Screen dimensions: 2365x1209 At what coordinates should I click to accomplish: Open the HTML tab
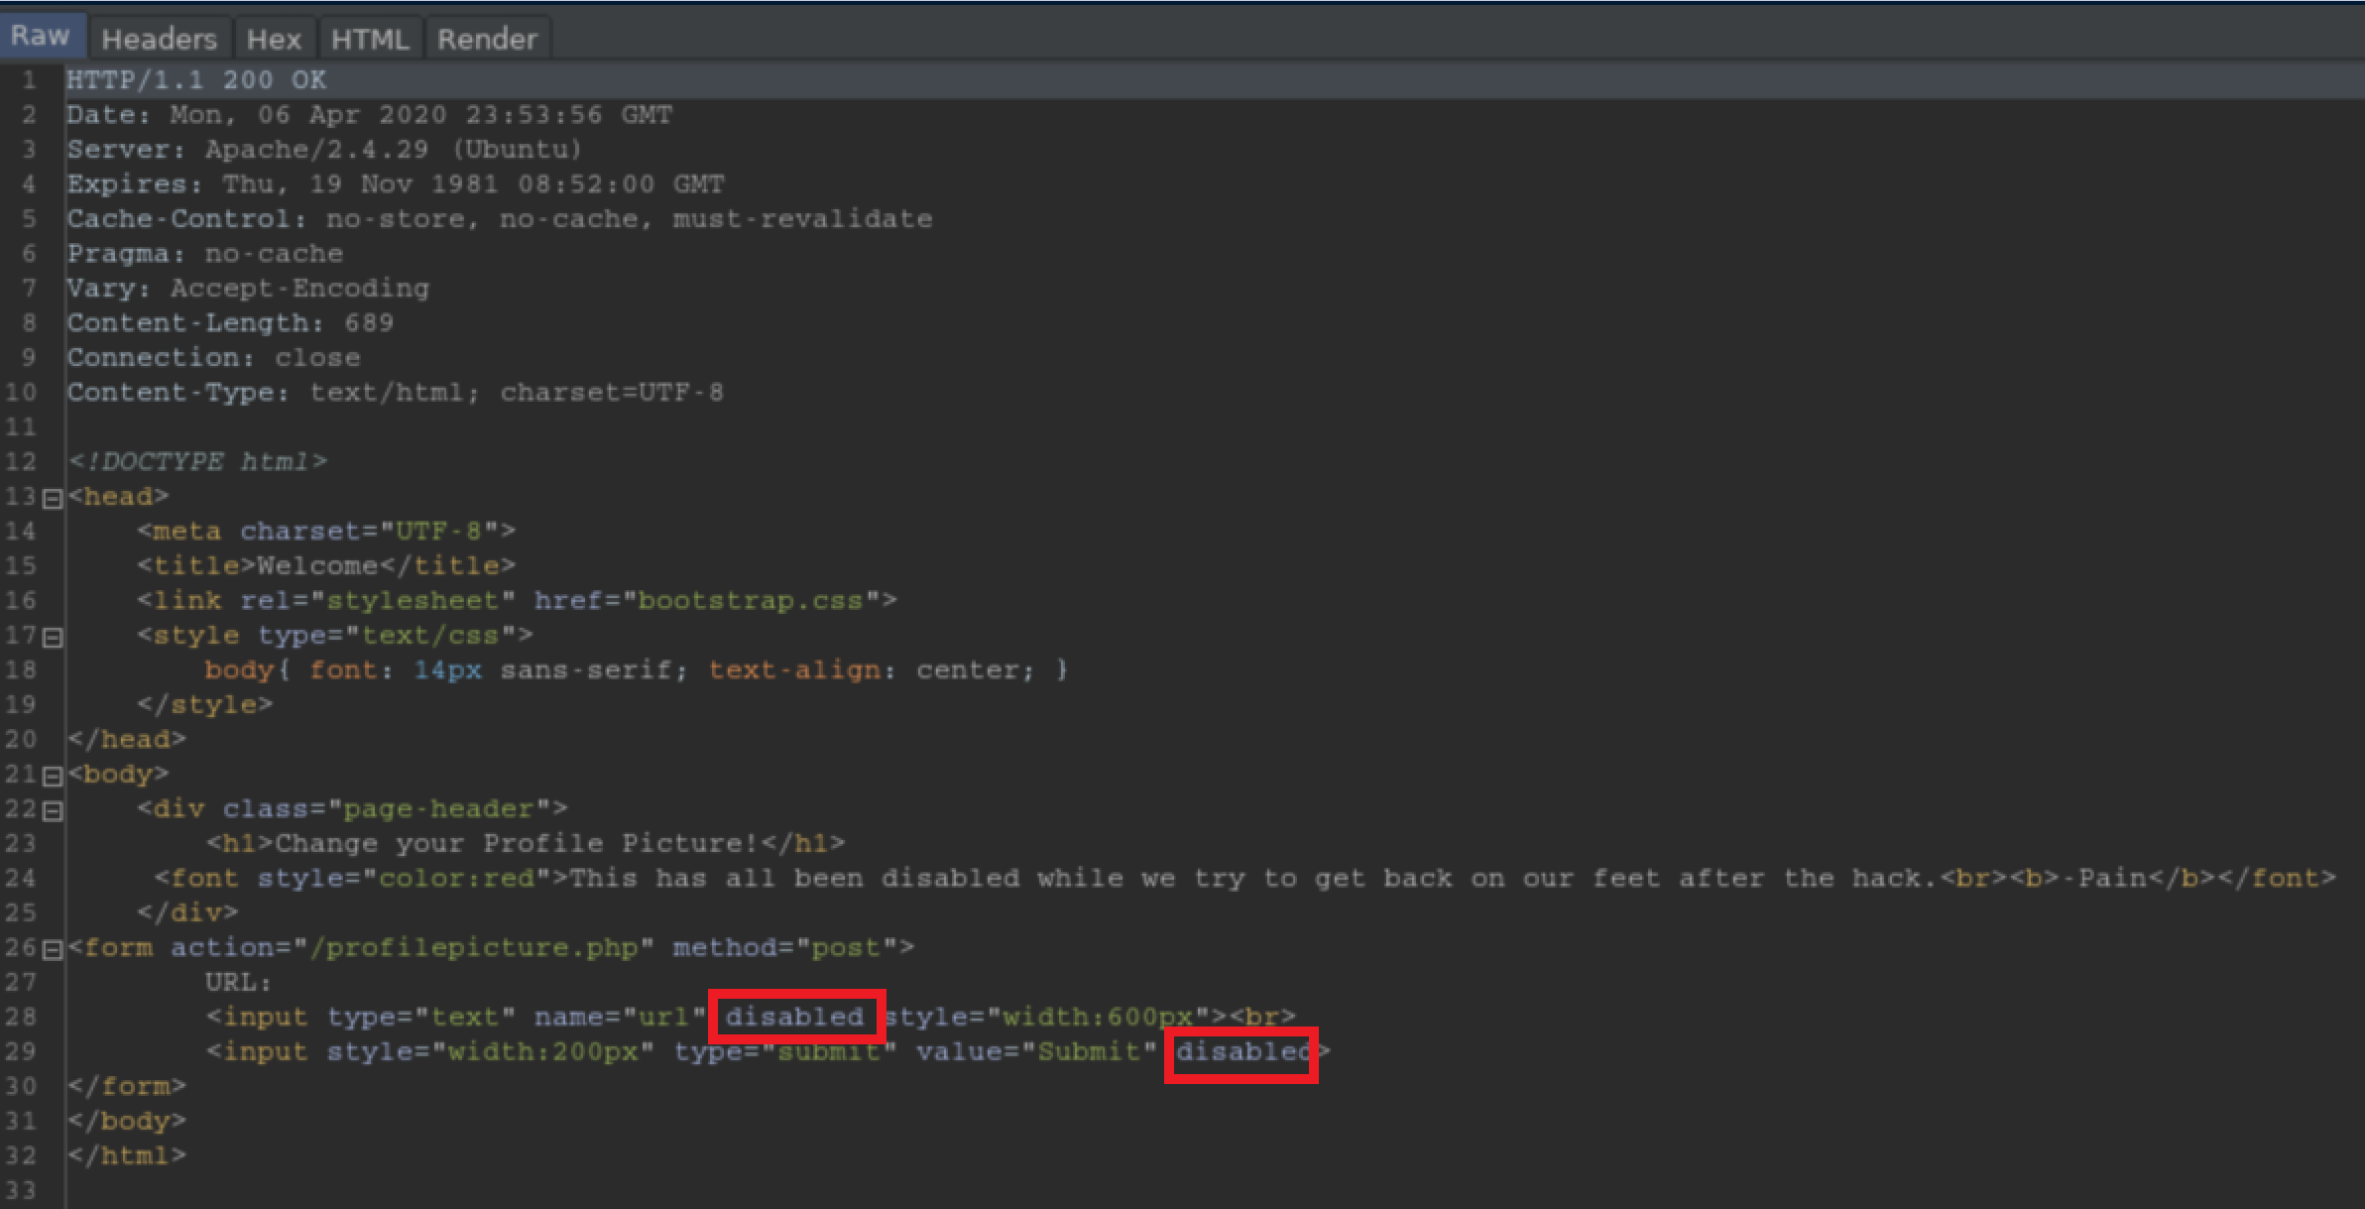(369, 39)
